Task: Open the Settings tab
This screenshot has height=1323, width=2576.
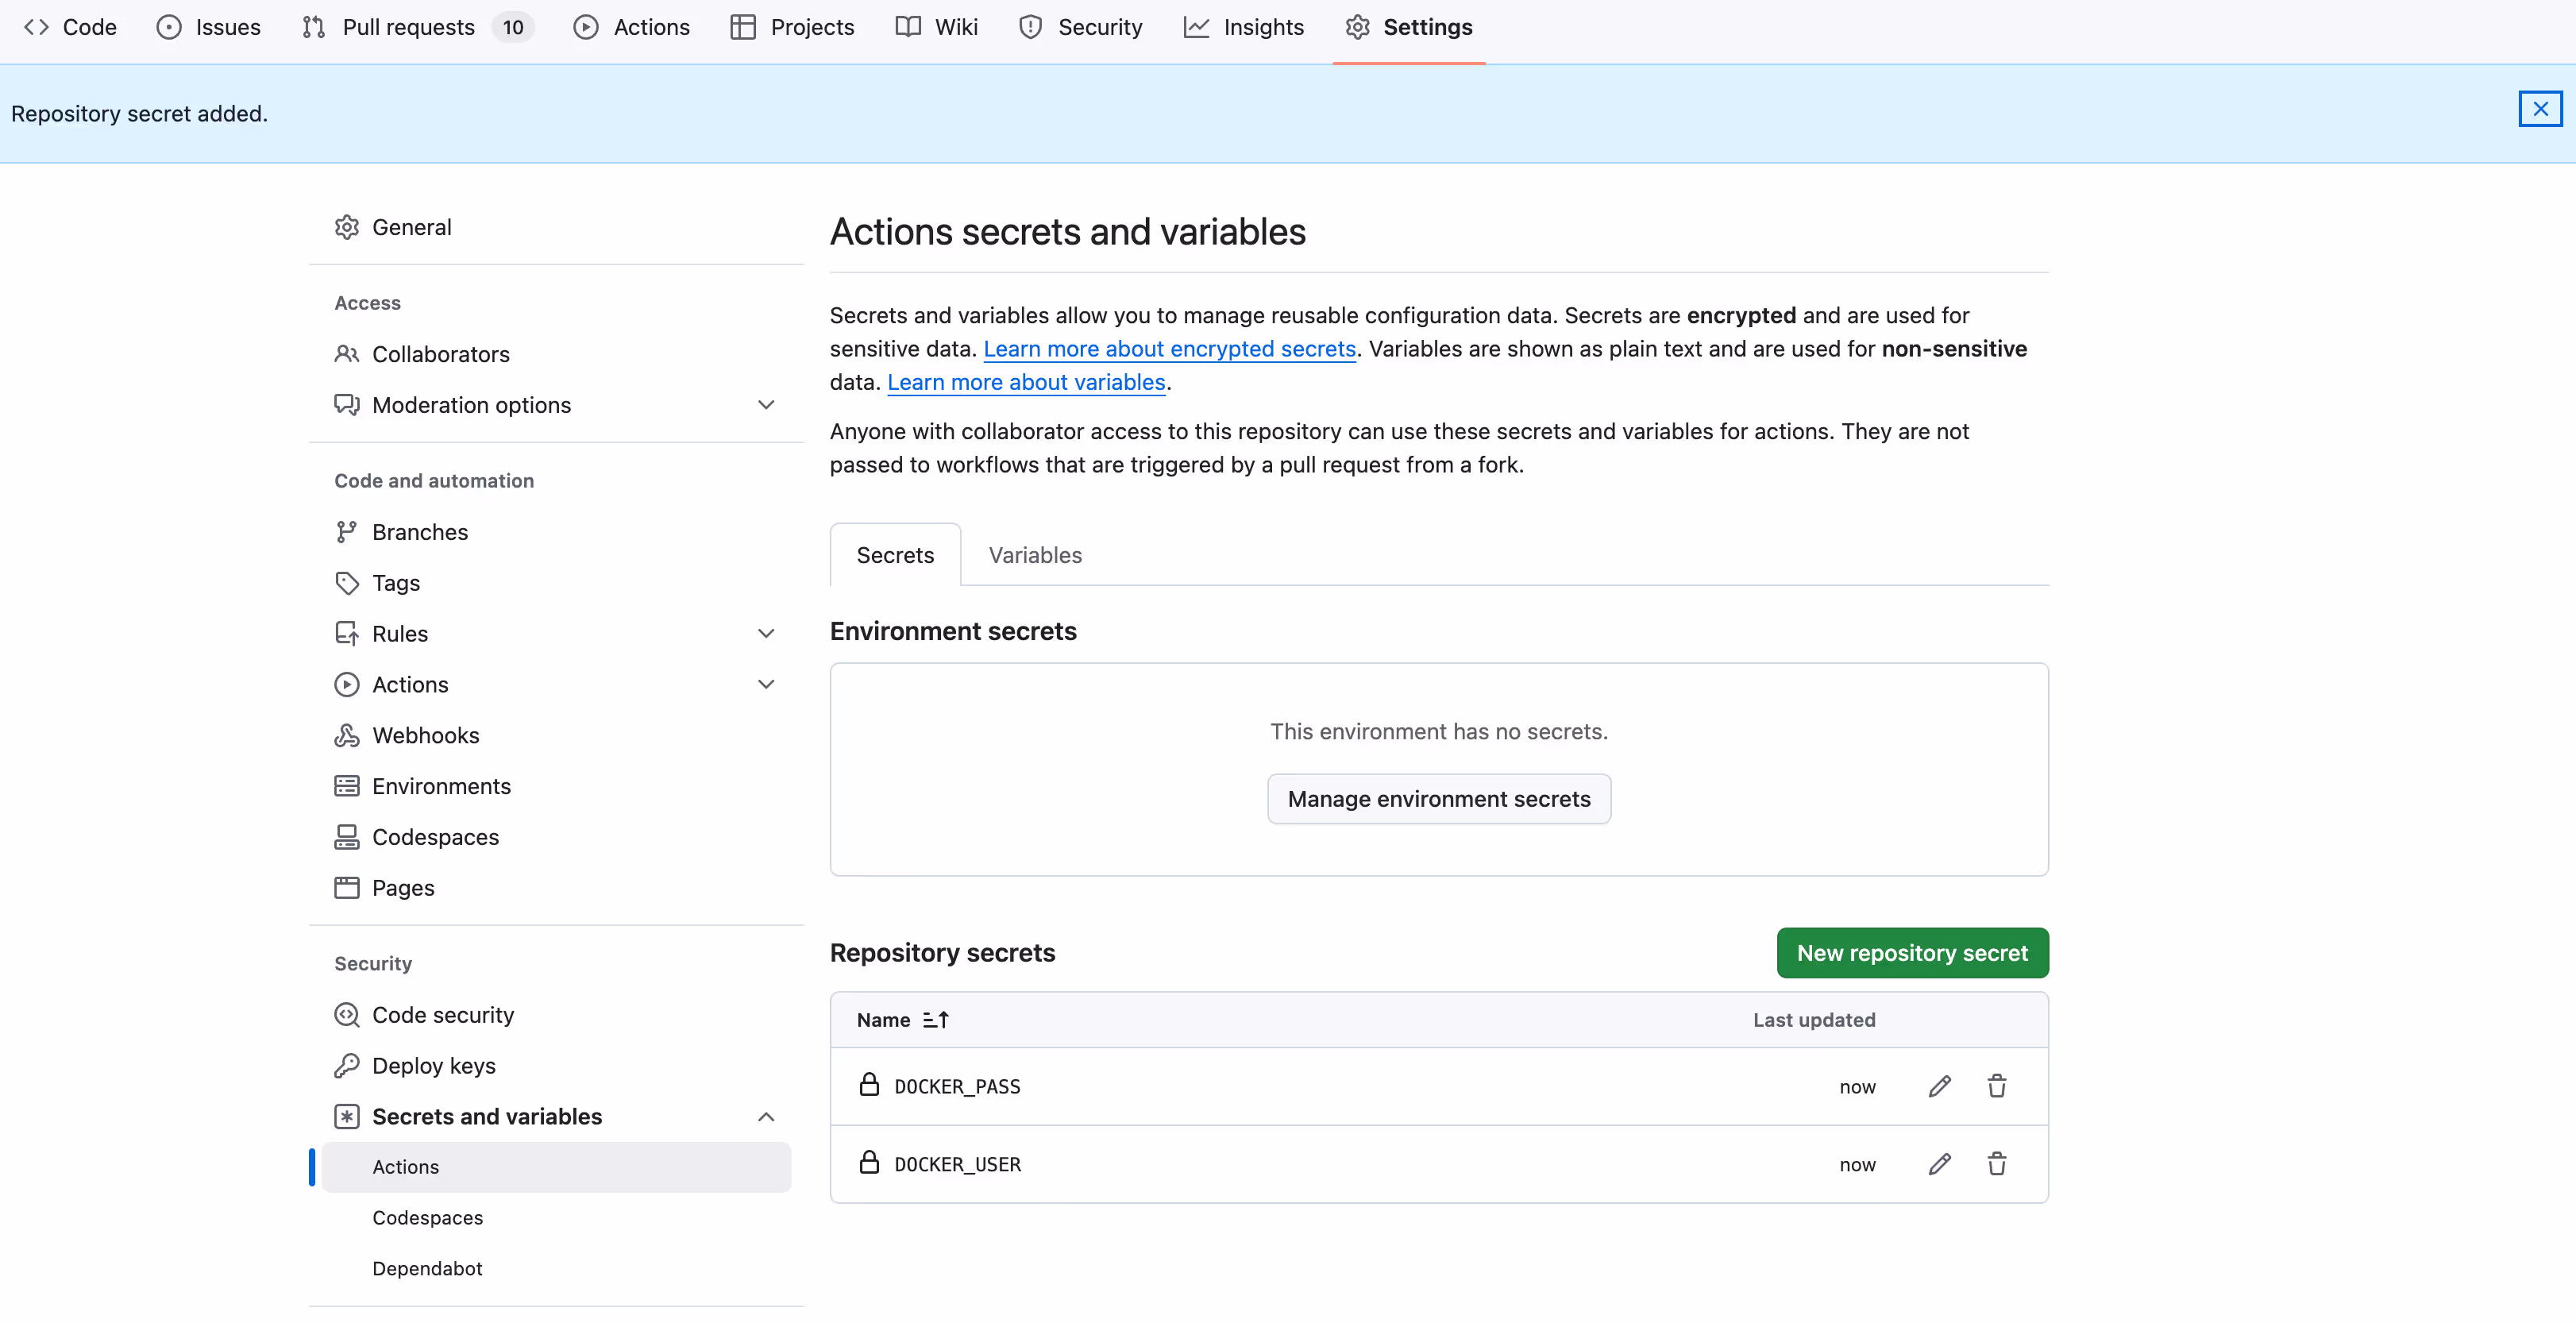Action: coord(1408,27)
